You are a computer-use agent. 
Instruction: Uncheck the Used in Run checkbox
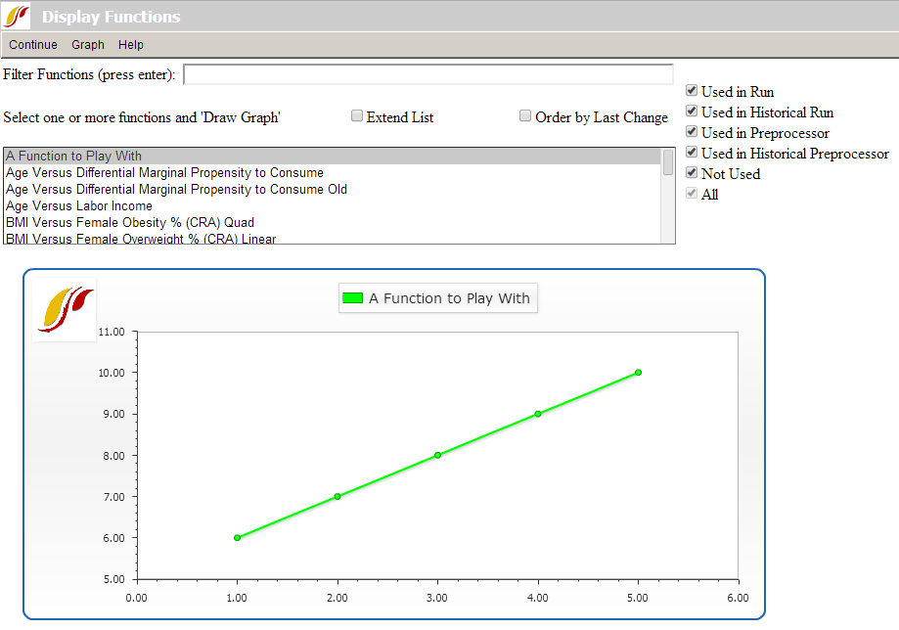(x=693, y=91)
